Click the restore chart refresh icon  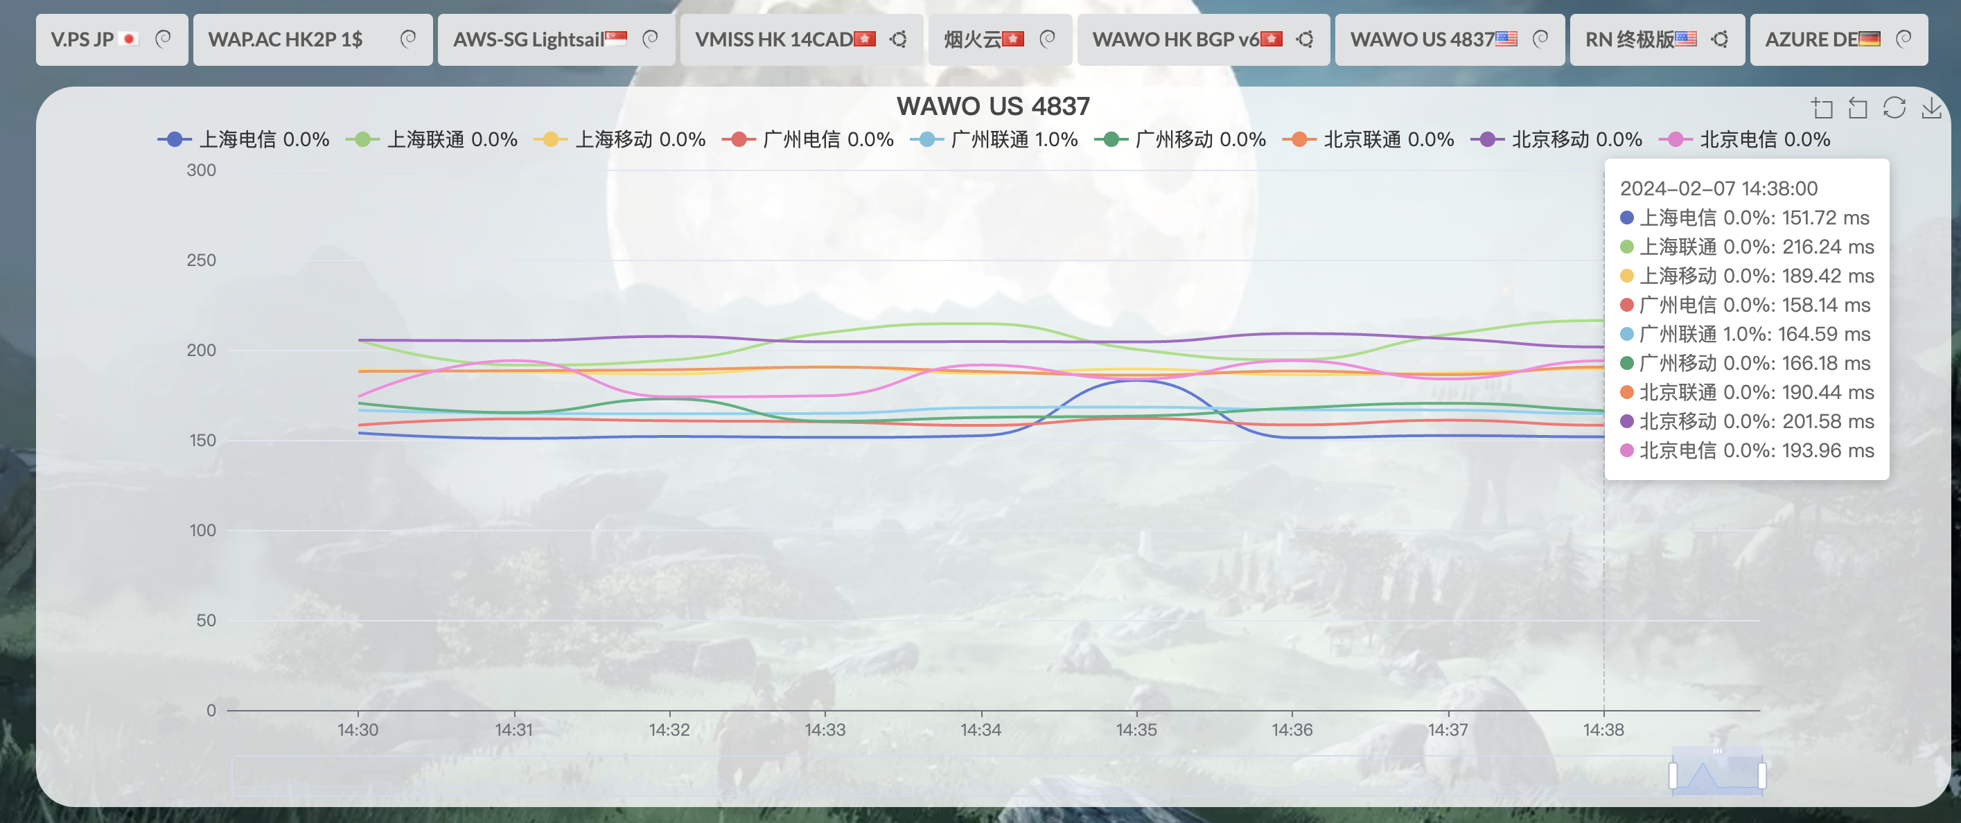[x=1894, y=108]
